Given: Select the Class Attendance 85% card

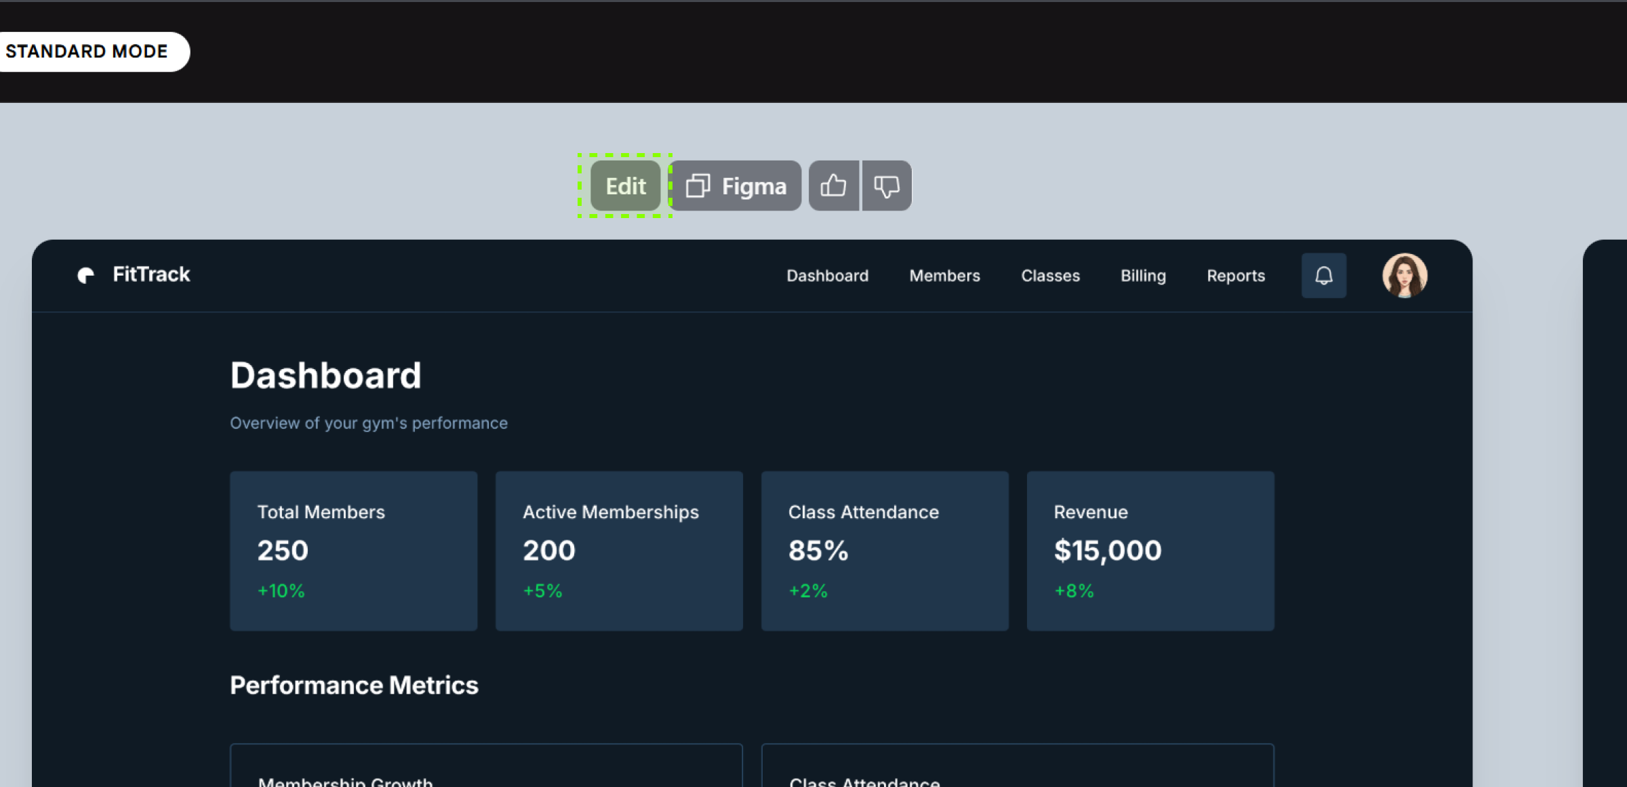Looking at the screenshot, I should (x=885, y=551).
